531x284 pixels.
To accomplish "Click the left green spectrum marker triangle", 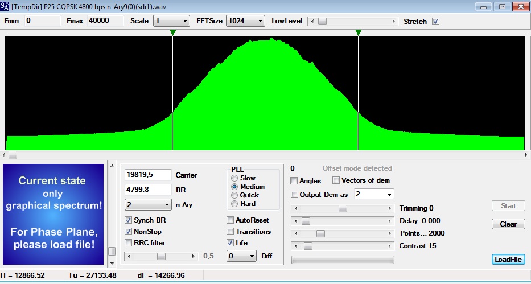I will click(x=172, y=32).
